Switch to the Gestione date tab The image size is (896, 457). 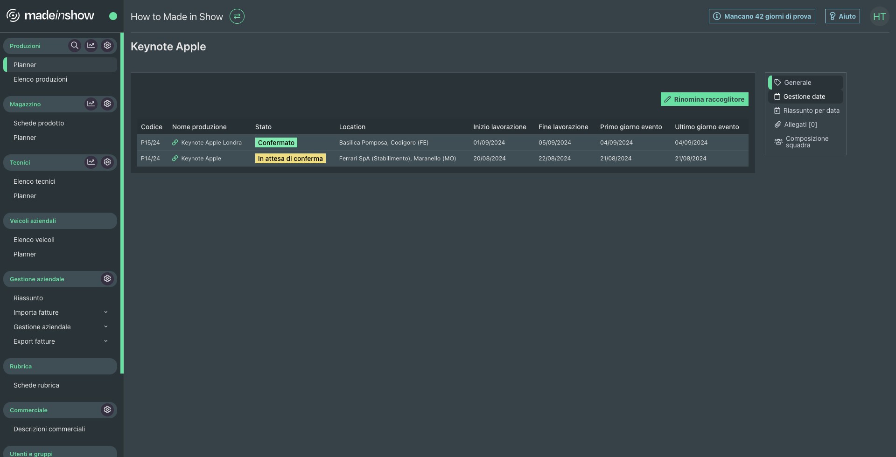pyautogui.click(x=805, y=97)
